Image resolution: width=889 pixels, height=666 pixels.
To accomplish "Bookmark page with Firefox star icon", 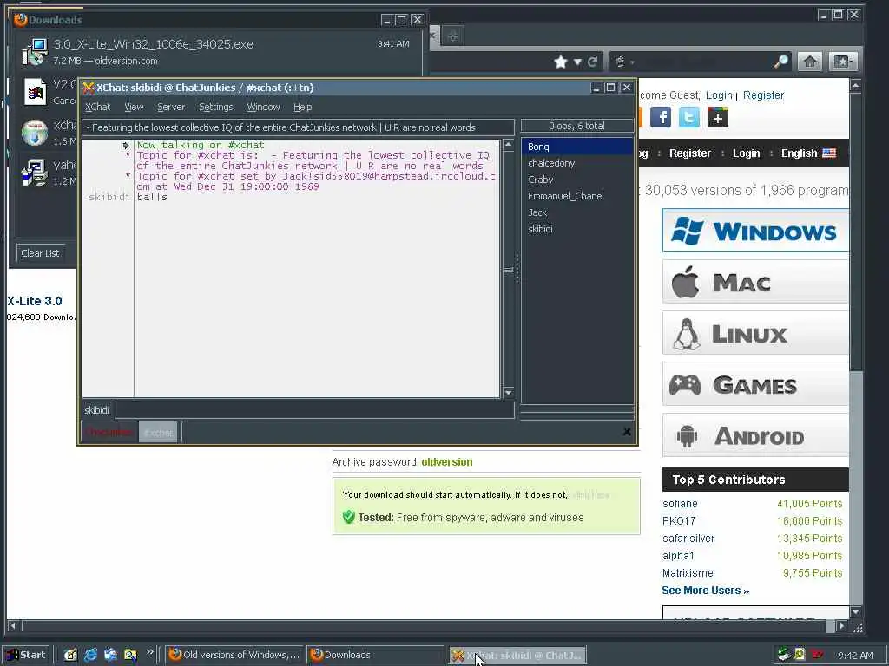I will pyautogui.click(x=561, y=62).
